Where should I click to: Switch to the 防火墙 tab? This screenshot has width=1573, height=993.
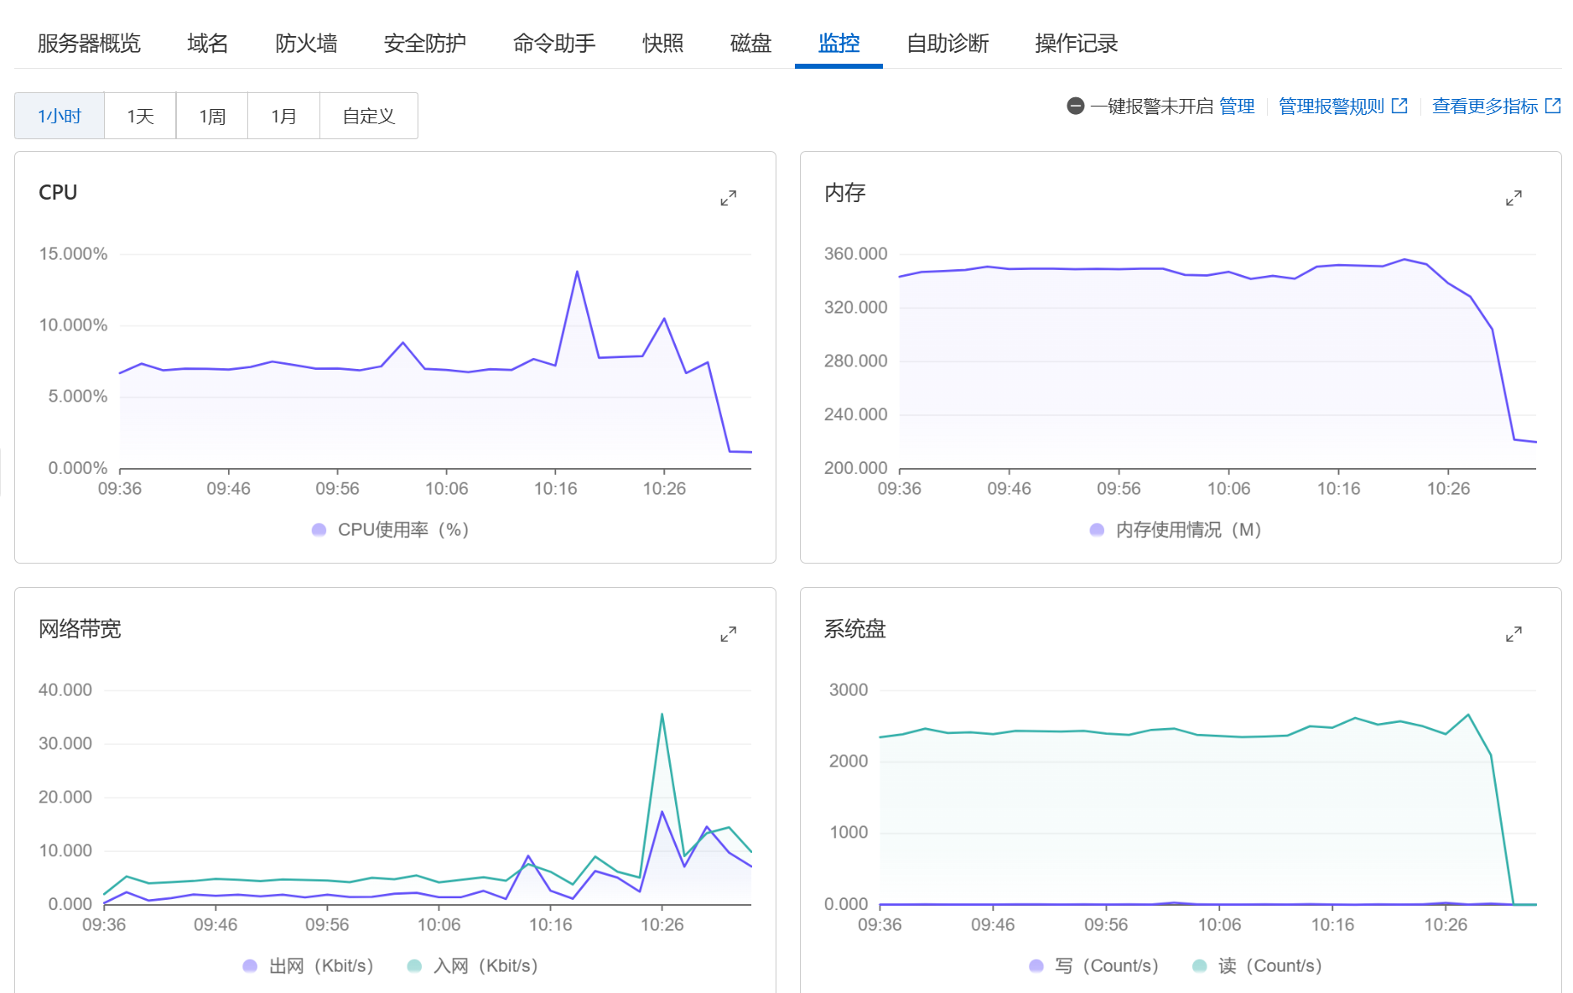306,43
